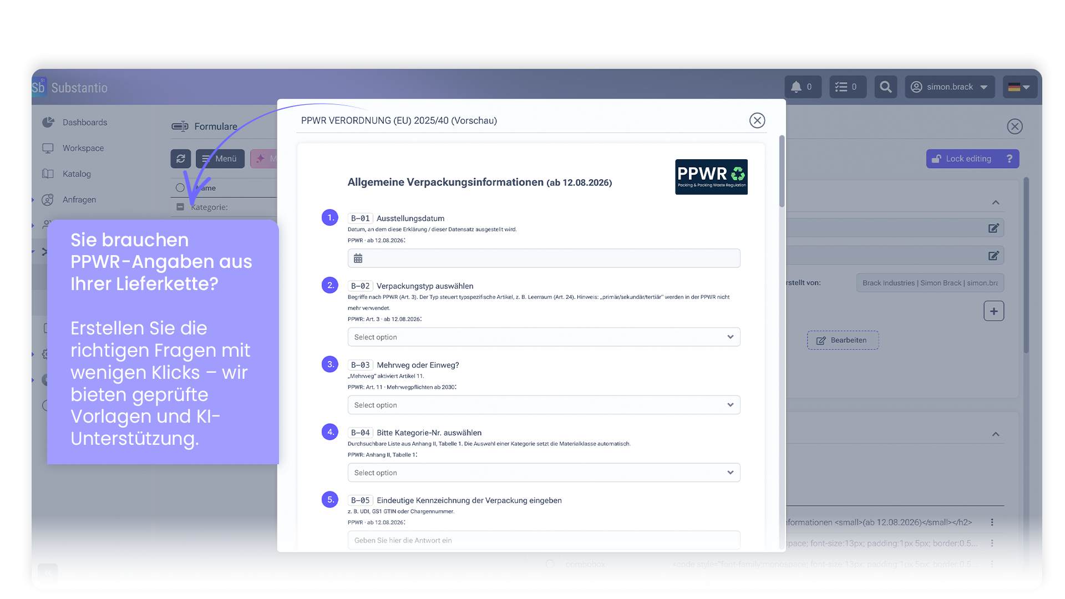Click the calendar icon in the date field
This screenshot has height=599, width=1065.
point(358,258)
